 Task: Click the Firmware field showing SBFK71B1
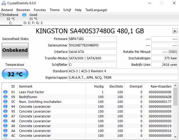[92, 39]
